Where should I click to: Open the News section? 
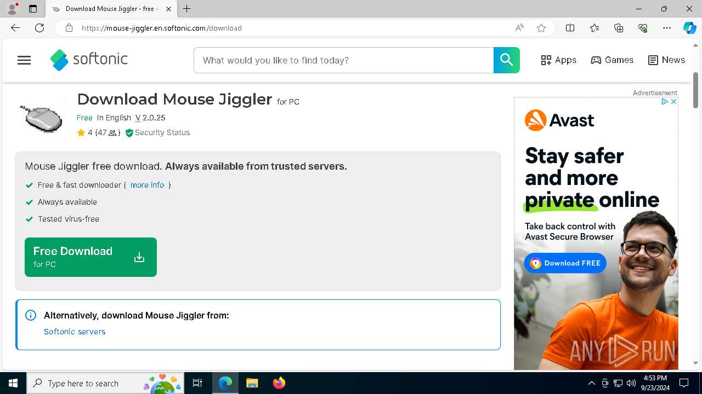pyautogui.click(x=666, y=60)
